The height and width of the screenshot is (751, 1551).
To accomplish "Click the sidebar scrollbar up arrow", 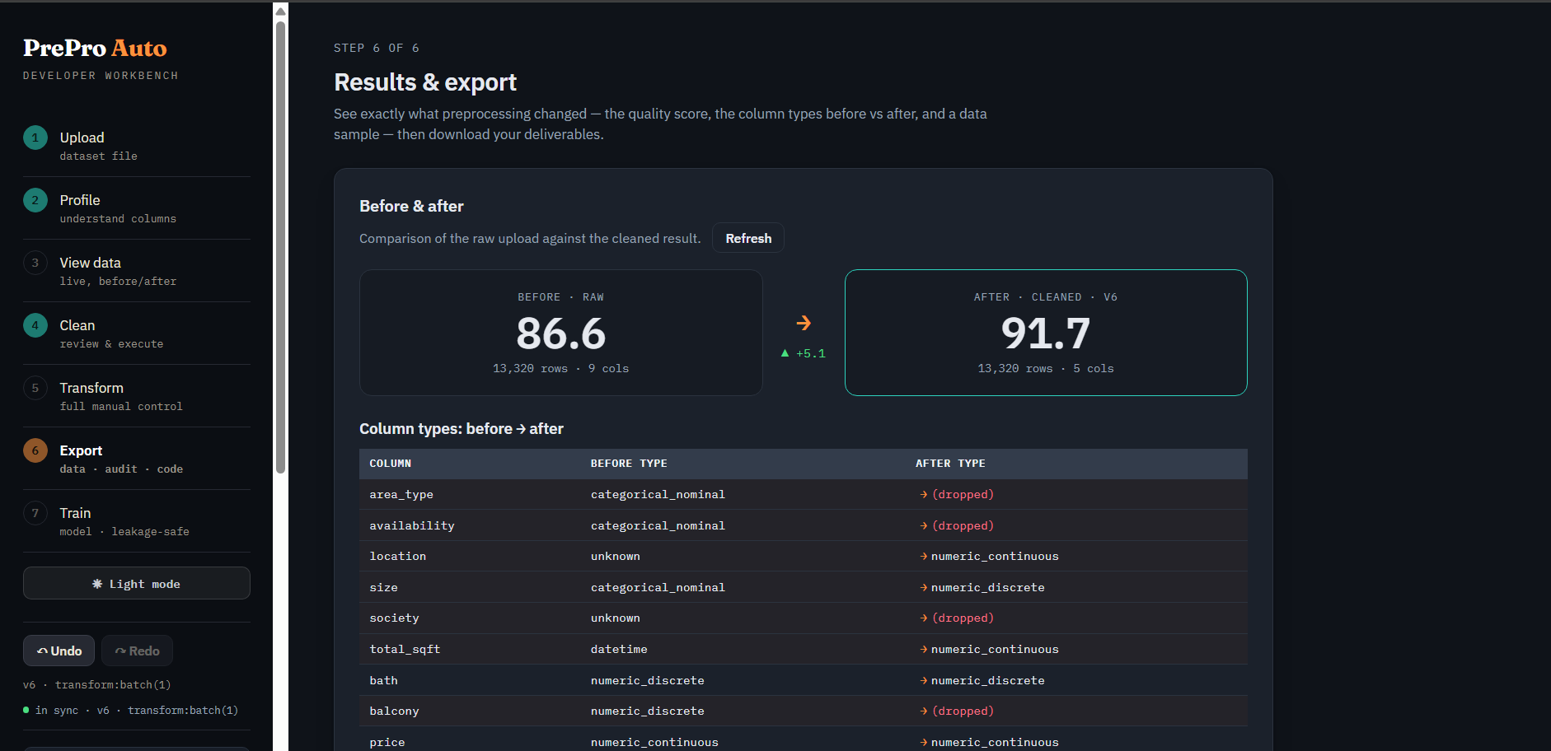I will 280,11.
